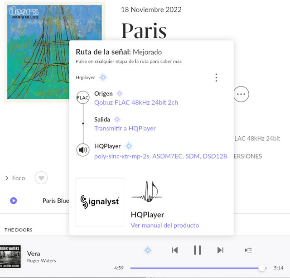Screen dimensions: 290x278
Task: Click the star icon next to Salida
Action: click(x=117, y=120)
